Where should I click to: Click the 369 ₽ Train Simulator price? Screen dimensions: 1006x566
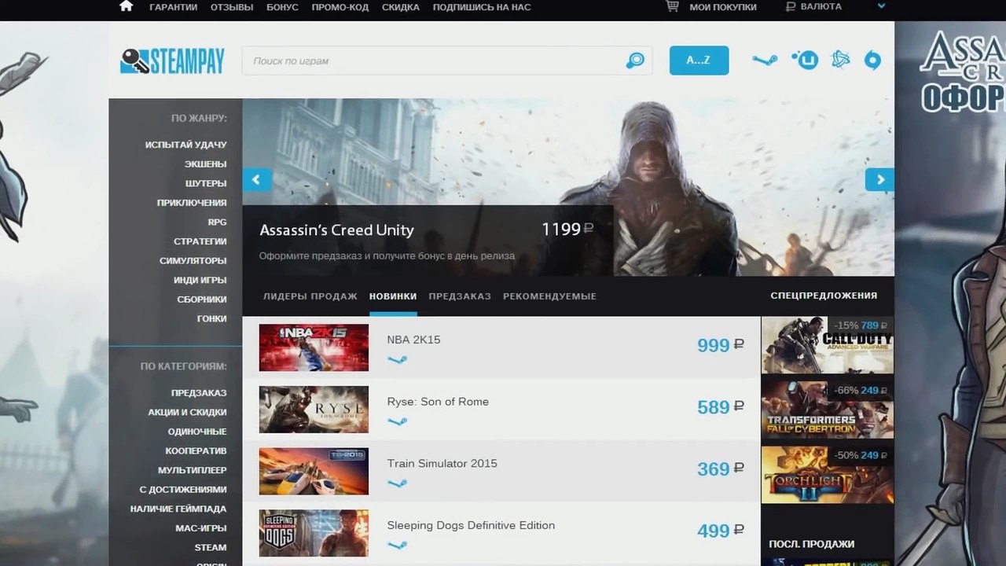pyautogui.click(x=720, y=469)
